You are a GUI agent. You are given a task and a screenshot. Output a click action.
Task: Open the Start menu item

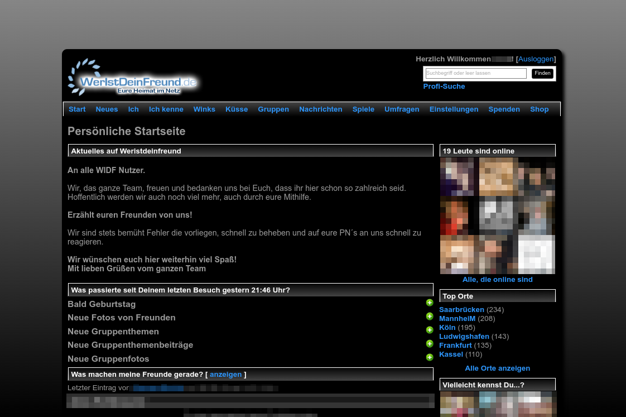tap(77, 109)
